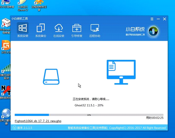
Task: Open the UEFI引导修复 desktop shortcut
Action: click(7, 4)
